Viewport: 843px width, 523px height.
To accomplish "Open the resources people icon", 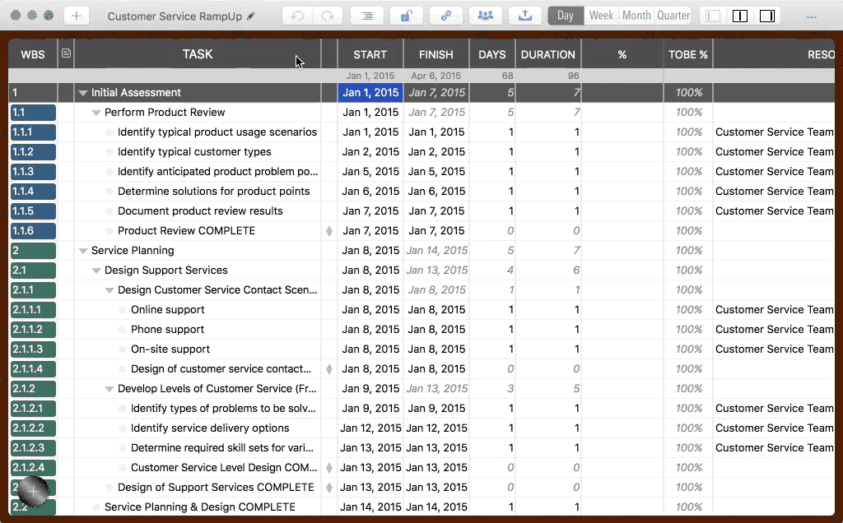I will [x=486, y=16].
